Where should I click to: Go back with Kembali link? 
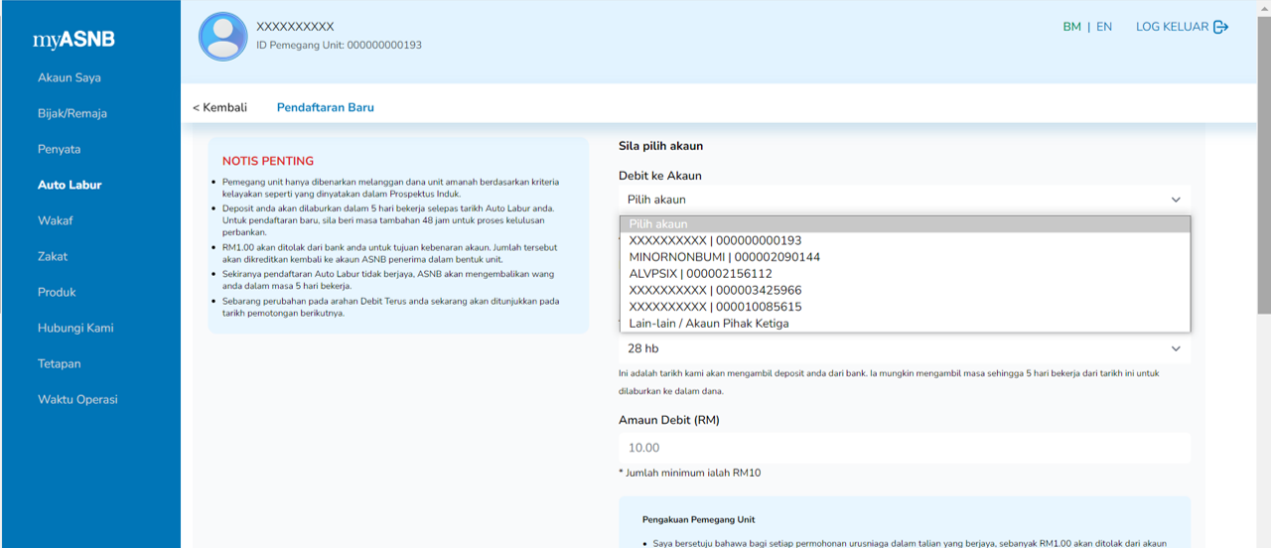coord(219,107)
